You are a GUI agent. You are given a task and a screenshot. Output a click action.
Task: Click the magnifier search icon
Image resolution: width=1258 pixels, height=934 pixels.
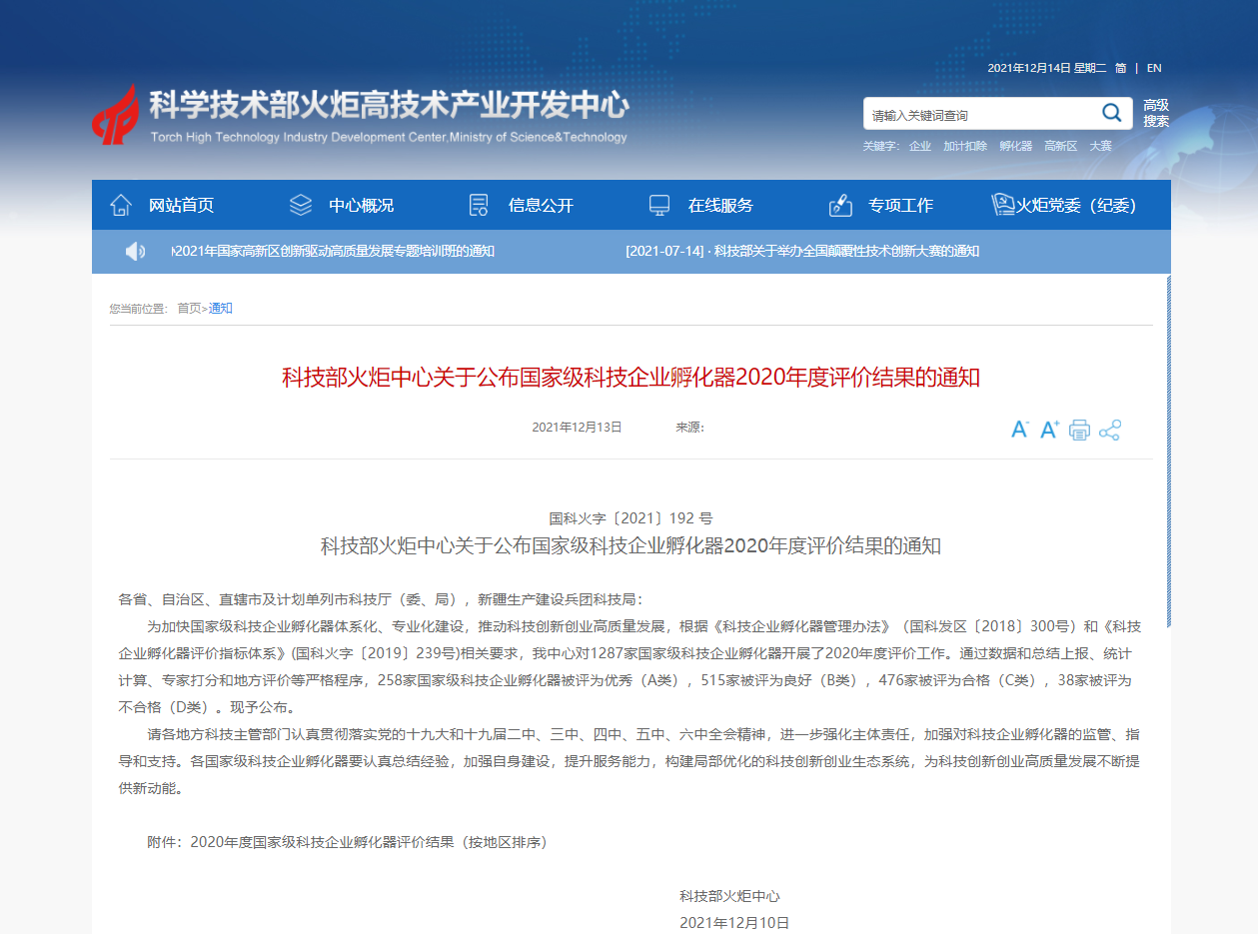tap(1111, 113)
